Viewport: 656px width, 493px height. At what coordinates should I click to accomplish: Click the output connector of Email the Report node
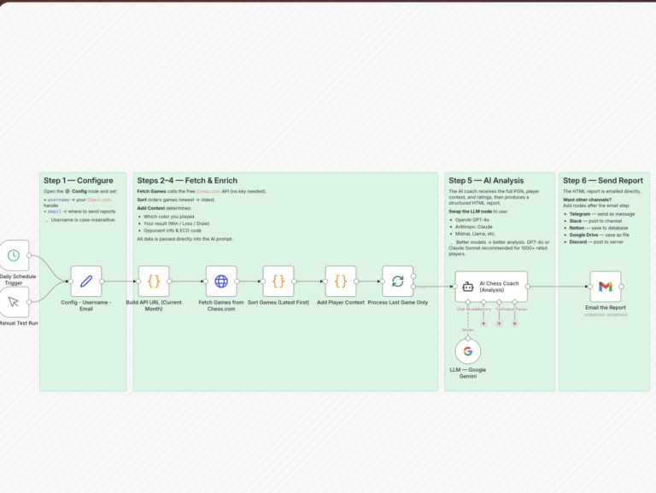621,287
